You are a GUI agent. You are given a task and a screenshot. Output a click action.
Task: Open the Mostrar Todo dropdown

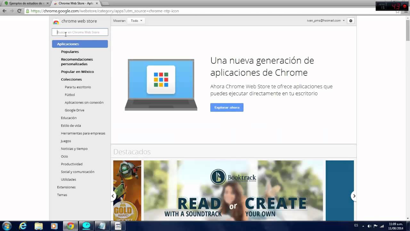(136, 21)
